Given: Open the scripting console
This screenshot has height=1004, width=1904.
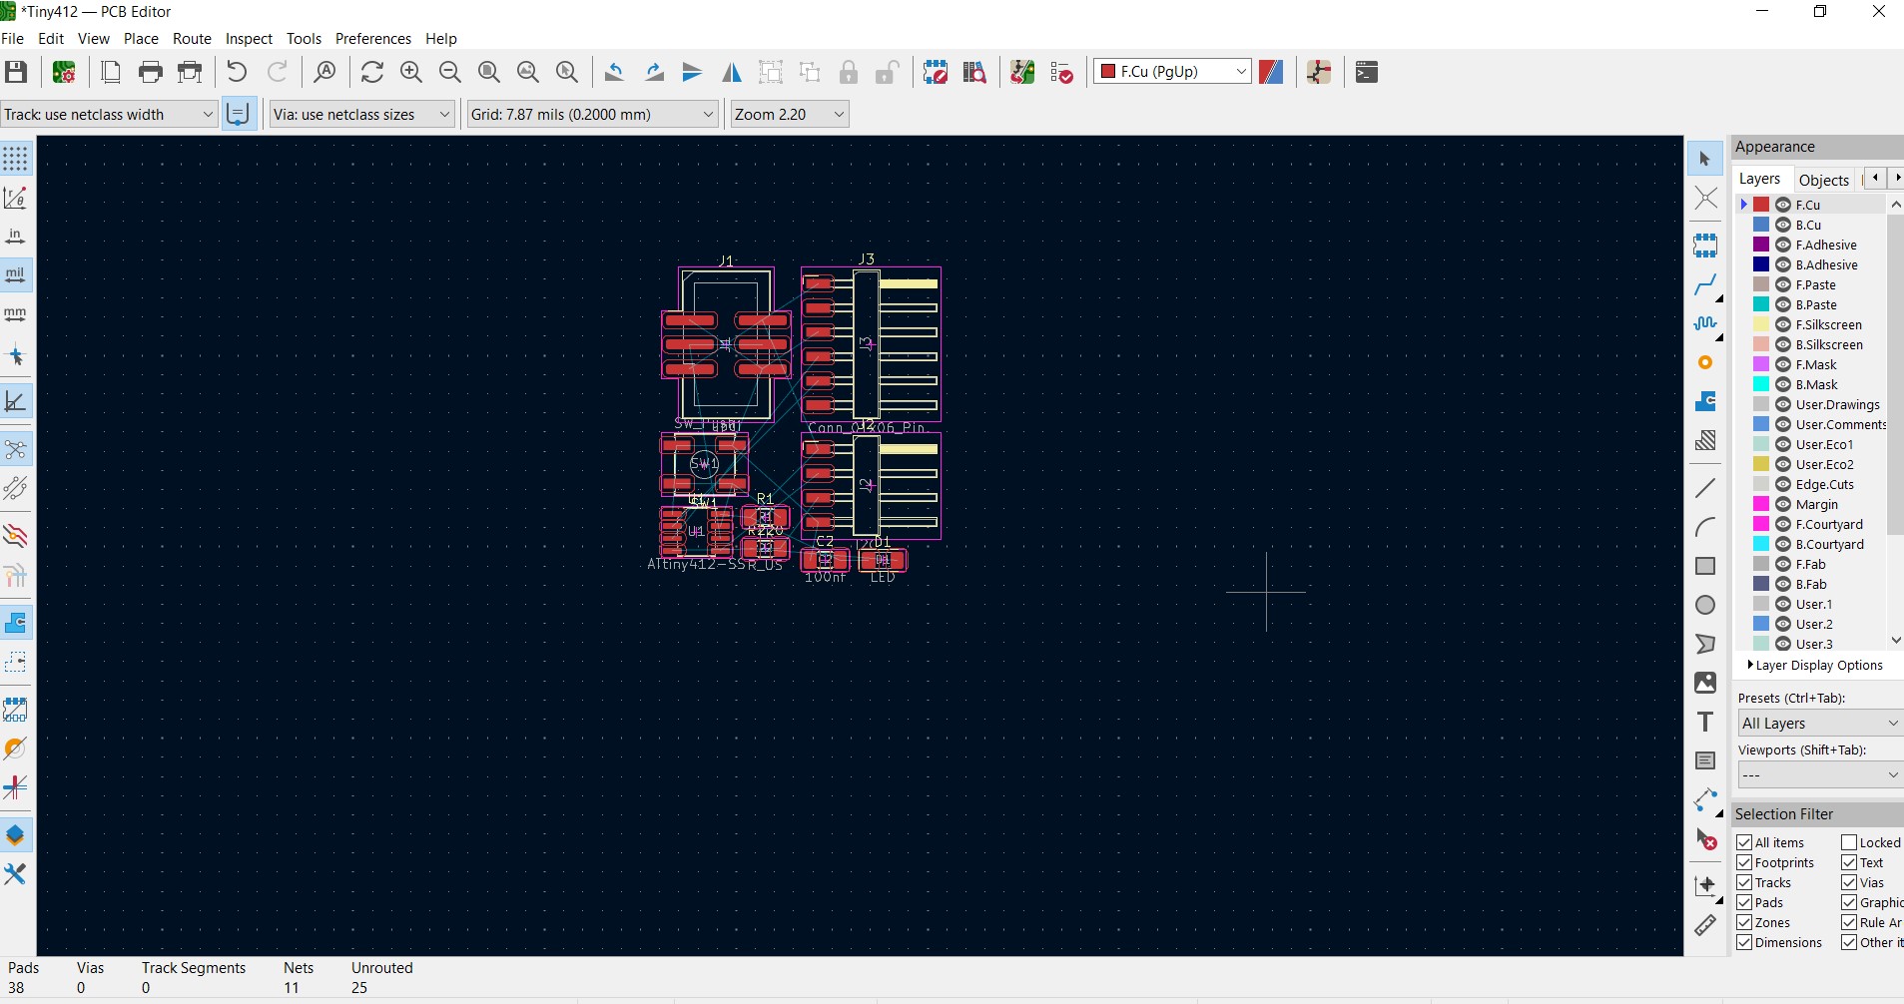Looking at the screenshot, I should coord(1367,72).
